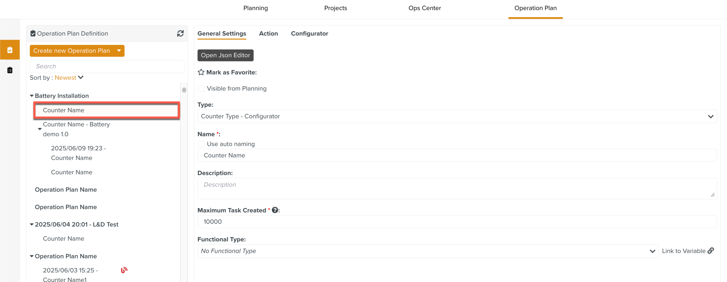Enable the Visible from Planning checkbox
Image resolution: width=727 pixels, height=282 pixels.
(201, 89)
